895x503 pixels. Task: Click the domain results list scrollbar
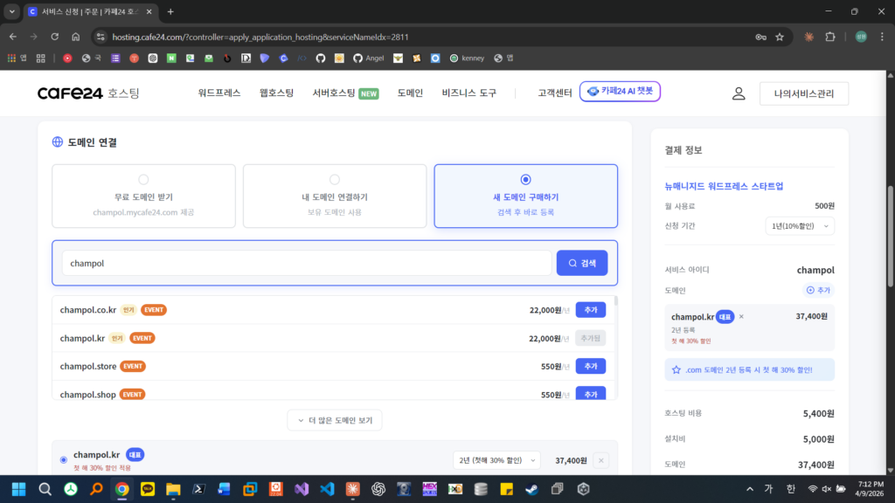pyautogui.click(x=616, y=300)
